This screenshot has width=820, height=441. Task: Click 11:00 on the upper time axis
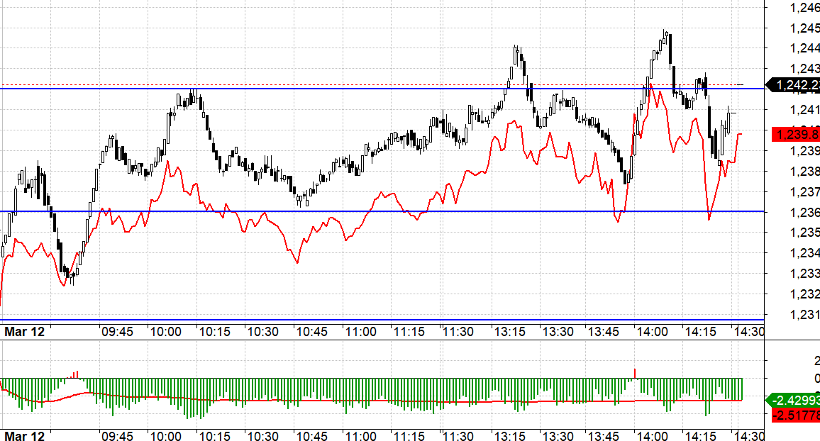click(360, 332)
